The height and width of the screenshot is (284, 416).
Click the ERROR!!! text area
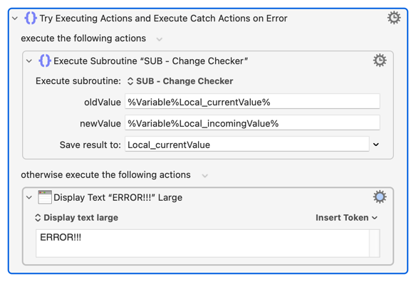(203, 243)
